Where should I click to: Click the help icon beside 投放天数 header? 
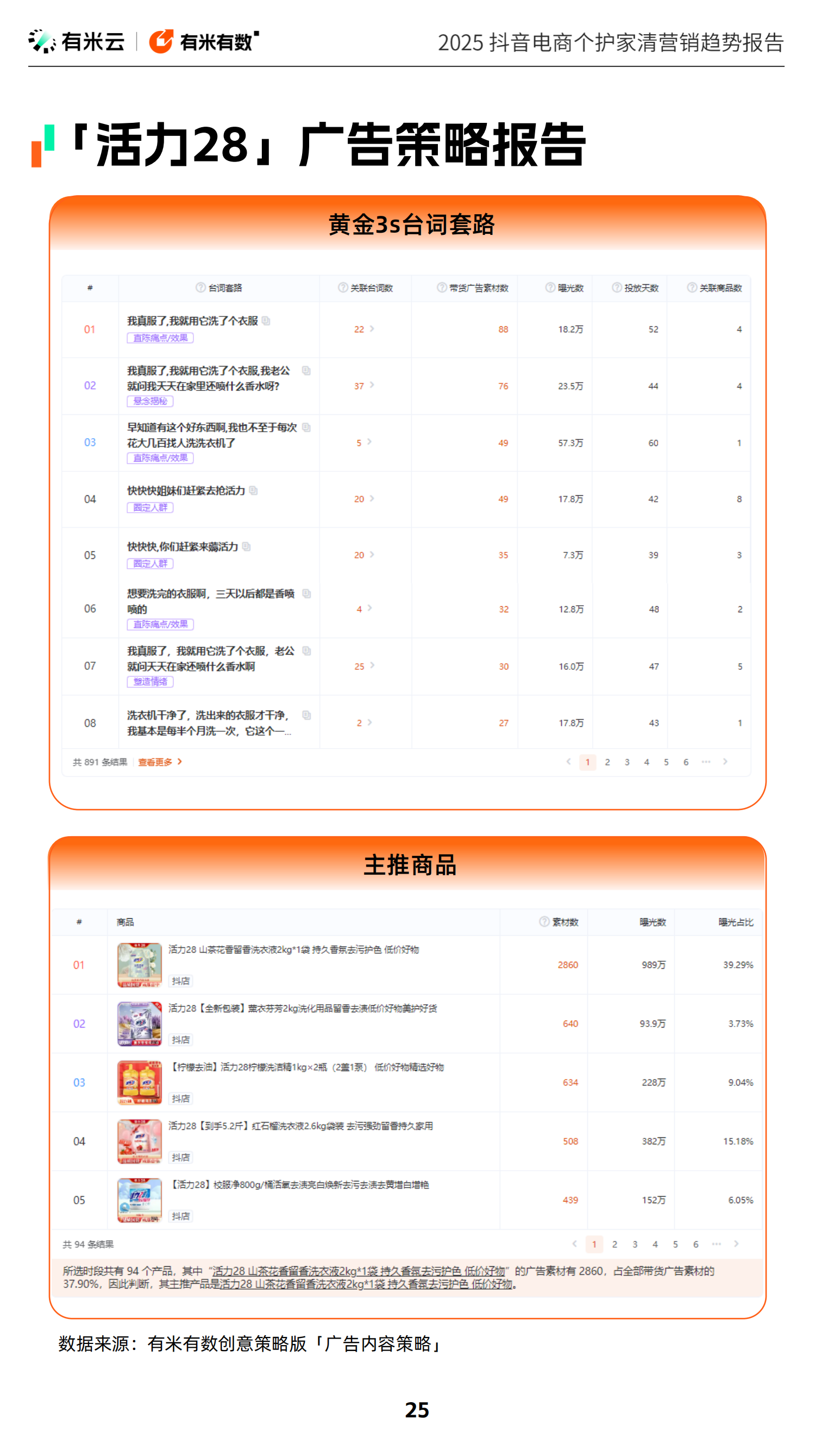click(x=617, y=288)
